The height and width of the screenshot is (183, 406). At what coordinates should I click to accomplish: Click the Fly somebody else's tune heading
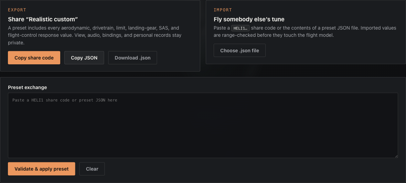pyautogui.click(x=249, y=19)
